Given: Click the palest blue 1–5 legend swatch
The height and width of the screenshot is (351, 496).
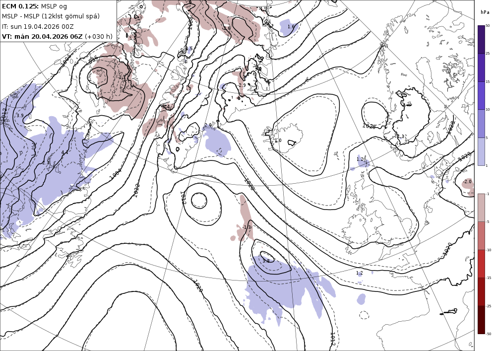Looking at the screenshot, I should click(x=481, y=151).
